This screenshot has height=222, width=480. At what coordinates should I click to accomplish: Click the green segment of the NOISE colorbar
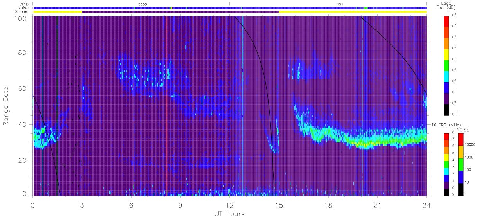click(460, 164)
